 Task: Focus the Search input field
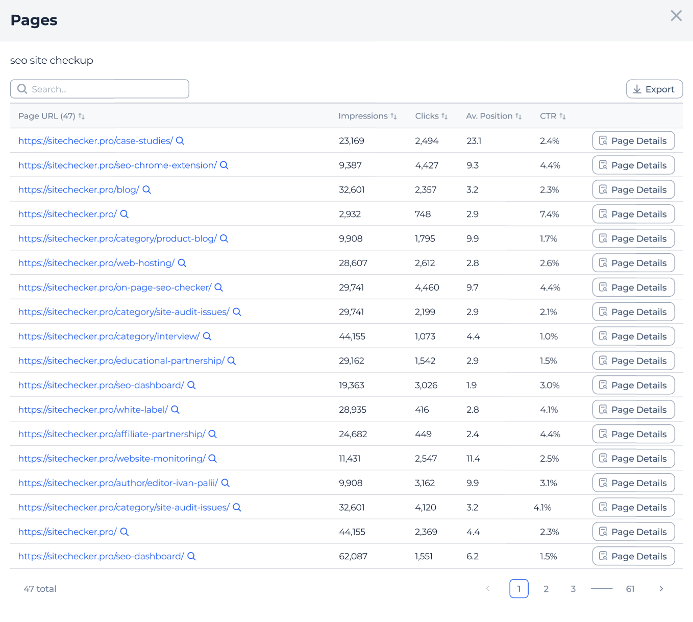click(x=100, y=89)
